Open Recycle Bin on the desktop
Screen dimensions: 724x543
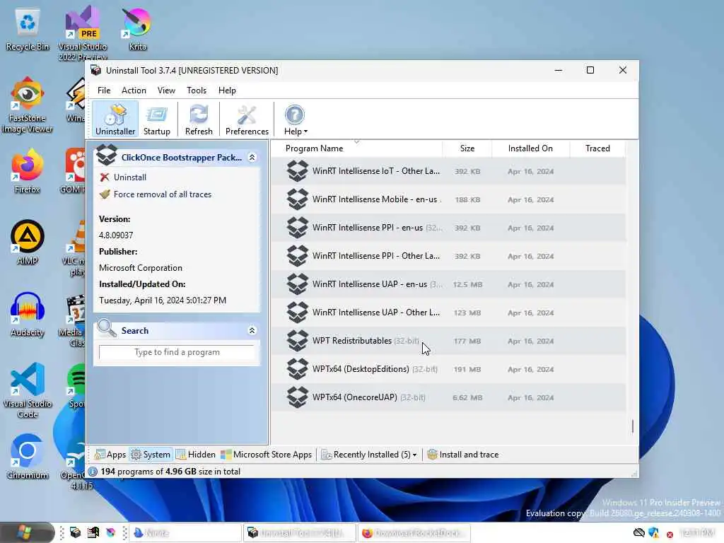coord(28,30)
